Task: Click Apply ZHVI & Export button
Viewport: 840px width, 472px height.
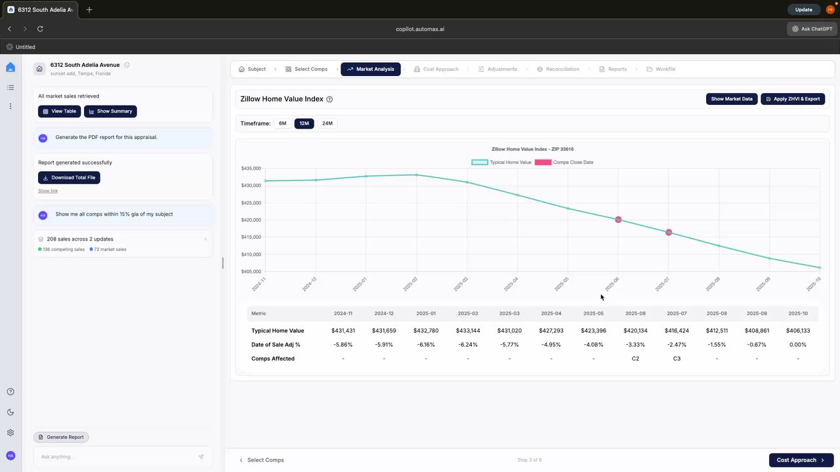Action: [x=793, y=99]
